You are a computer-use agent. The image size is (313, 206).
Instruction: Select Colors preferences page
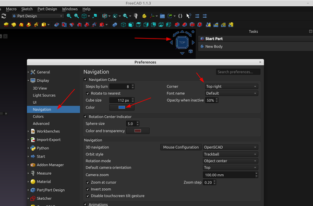pos(38,117)
